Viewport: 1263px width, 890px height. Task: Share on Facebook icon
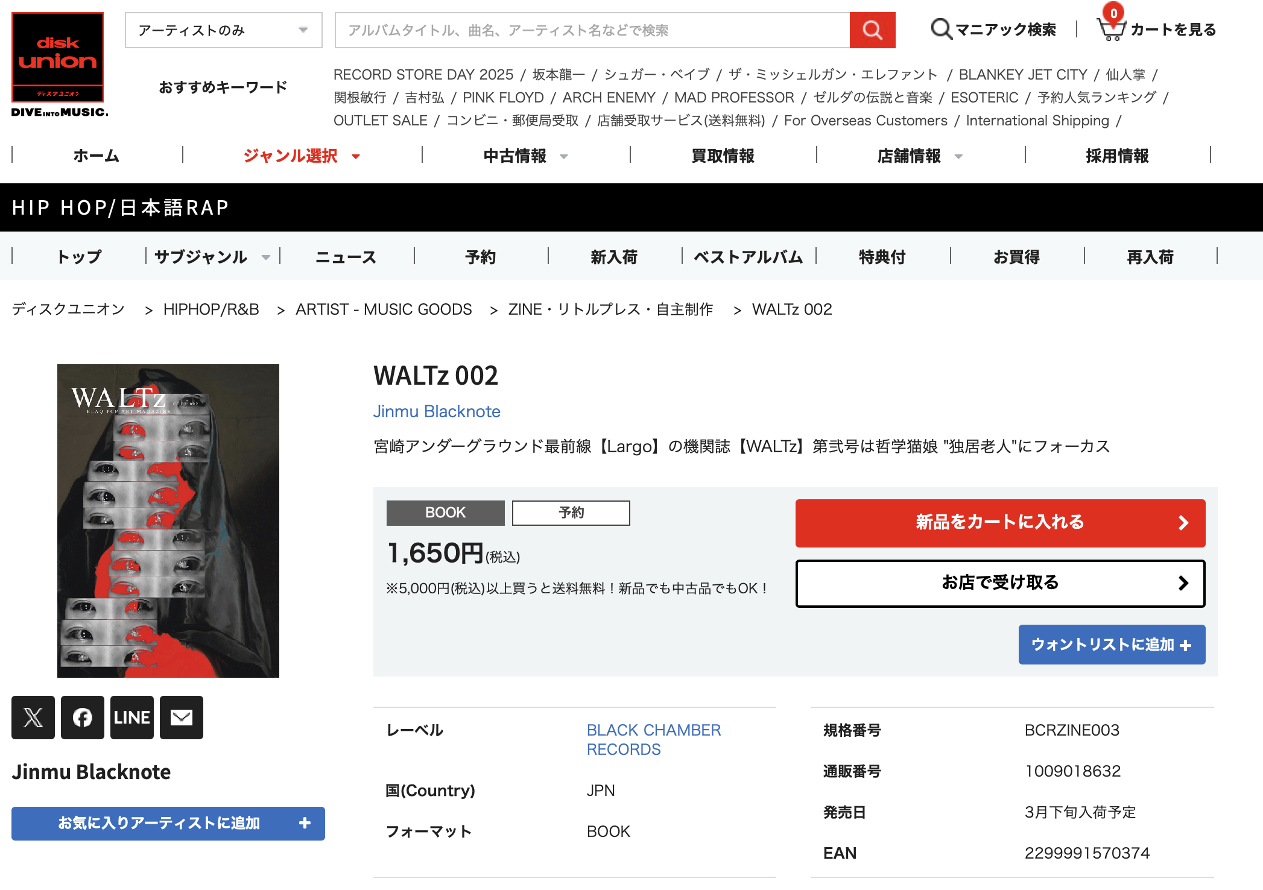point(83,718)
